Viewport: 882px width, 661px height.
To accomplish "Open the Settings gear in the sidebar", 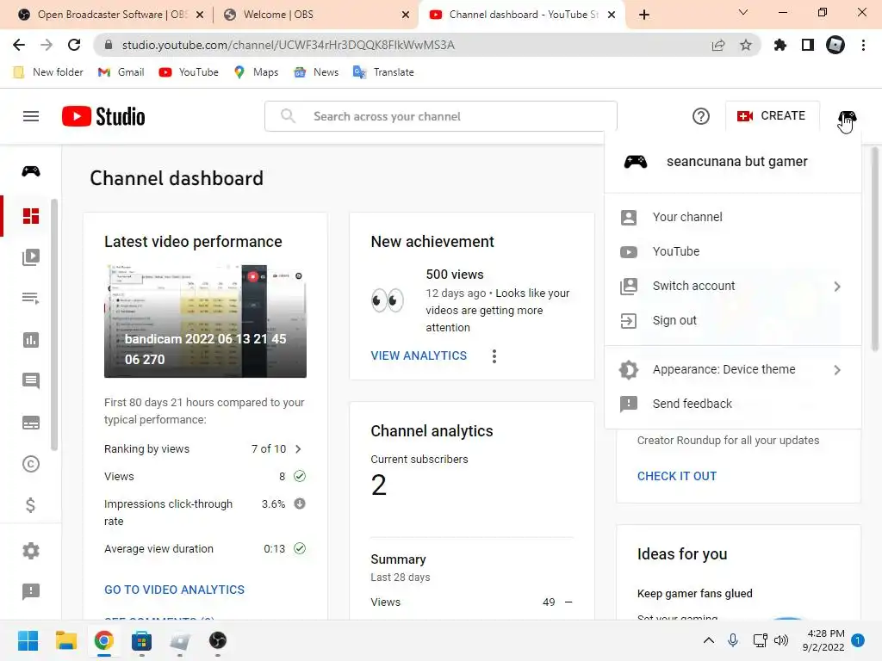I will coord(31,551).
